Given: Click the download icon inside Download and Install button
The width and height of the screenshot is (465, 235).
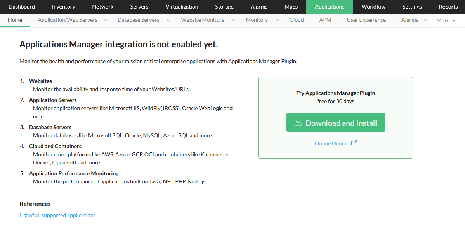Looking at the screenshot, I should pos(298,122).
